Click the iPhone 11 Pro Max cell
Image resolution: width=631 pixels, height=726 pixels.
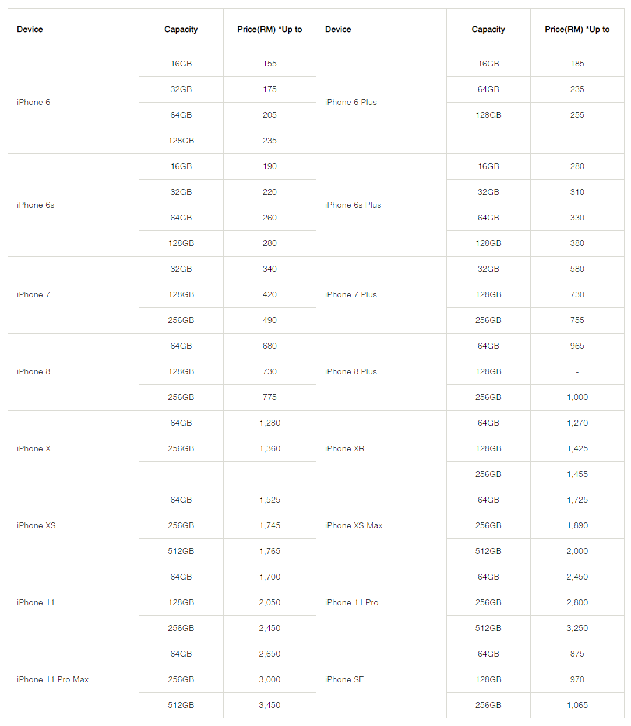[52, 679]
